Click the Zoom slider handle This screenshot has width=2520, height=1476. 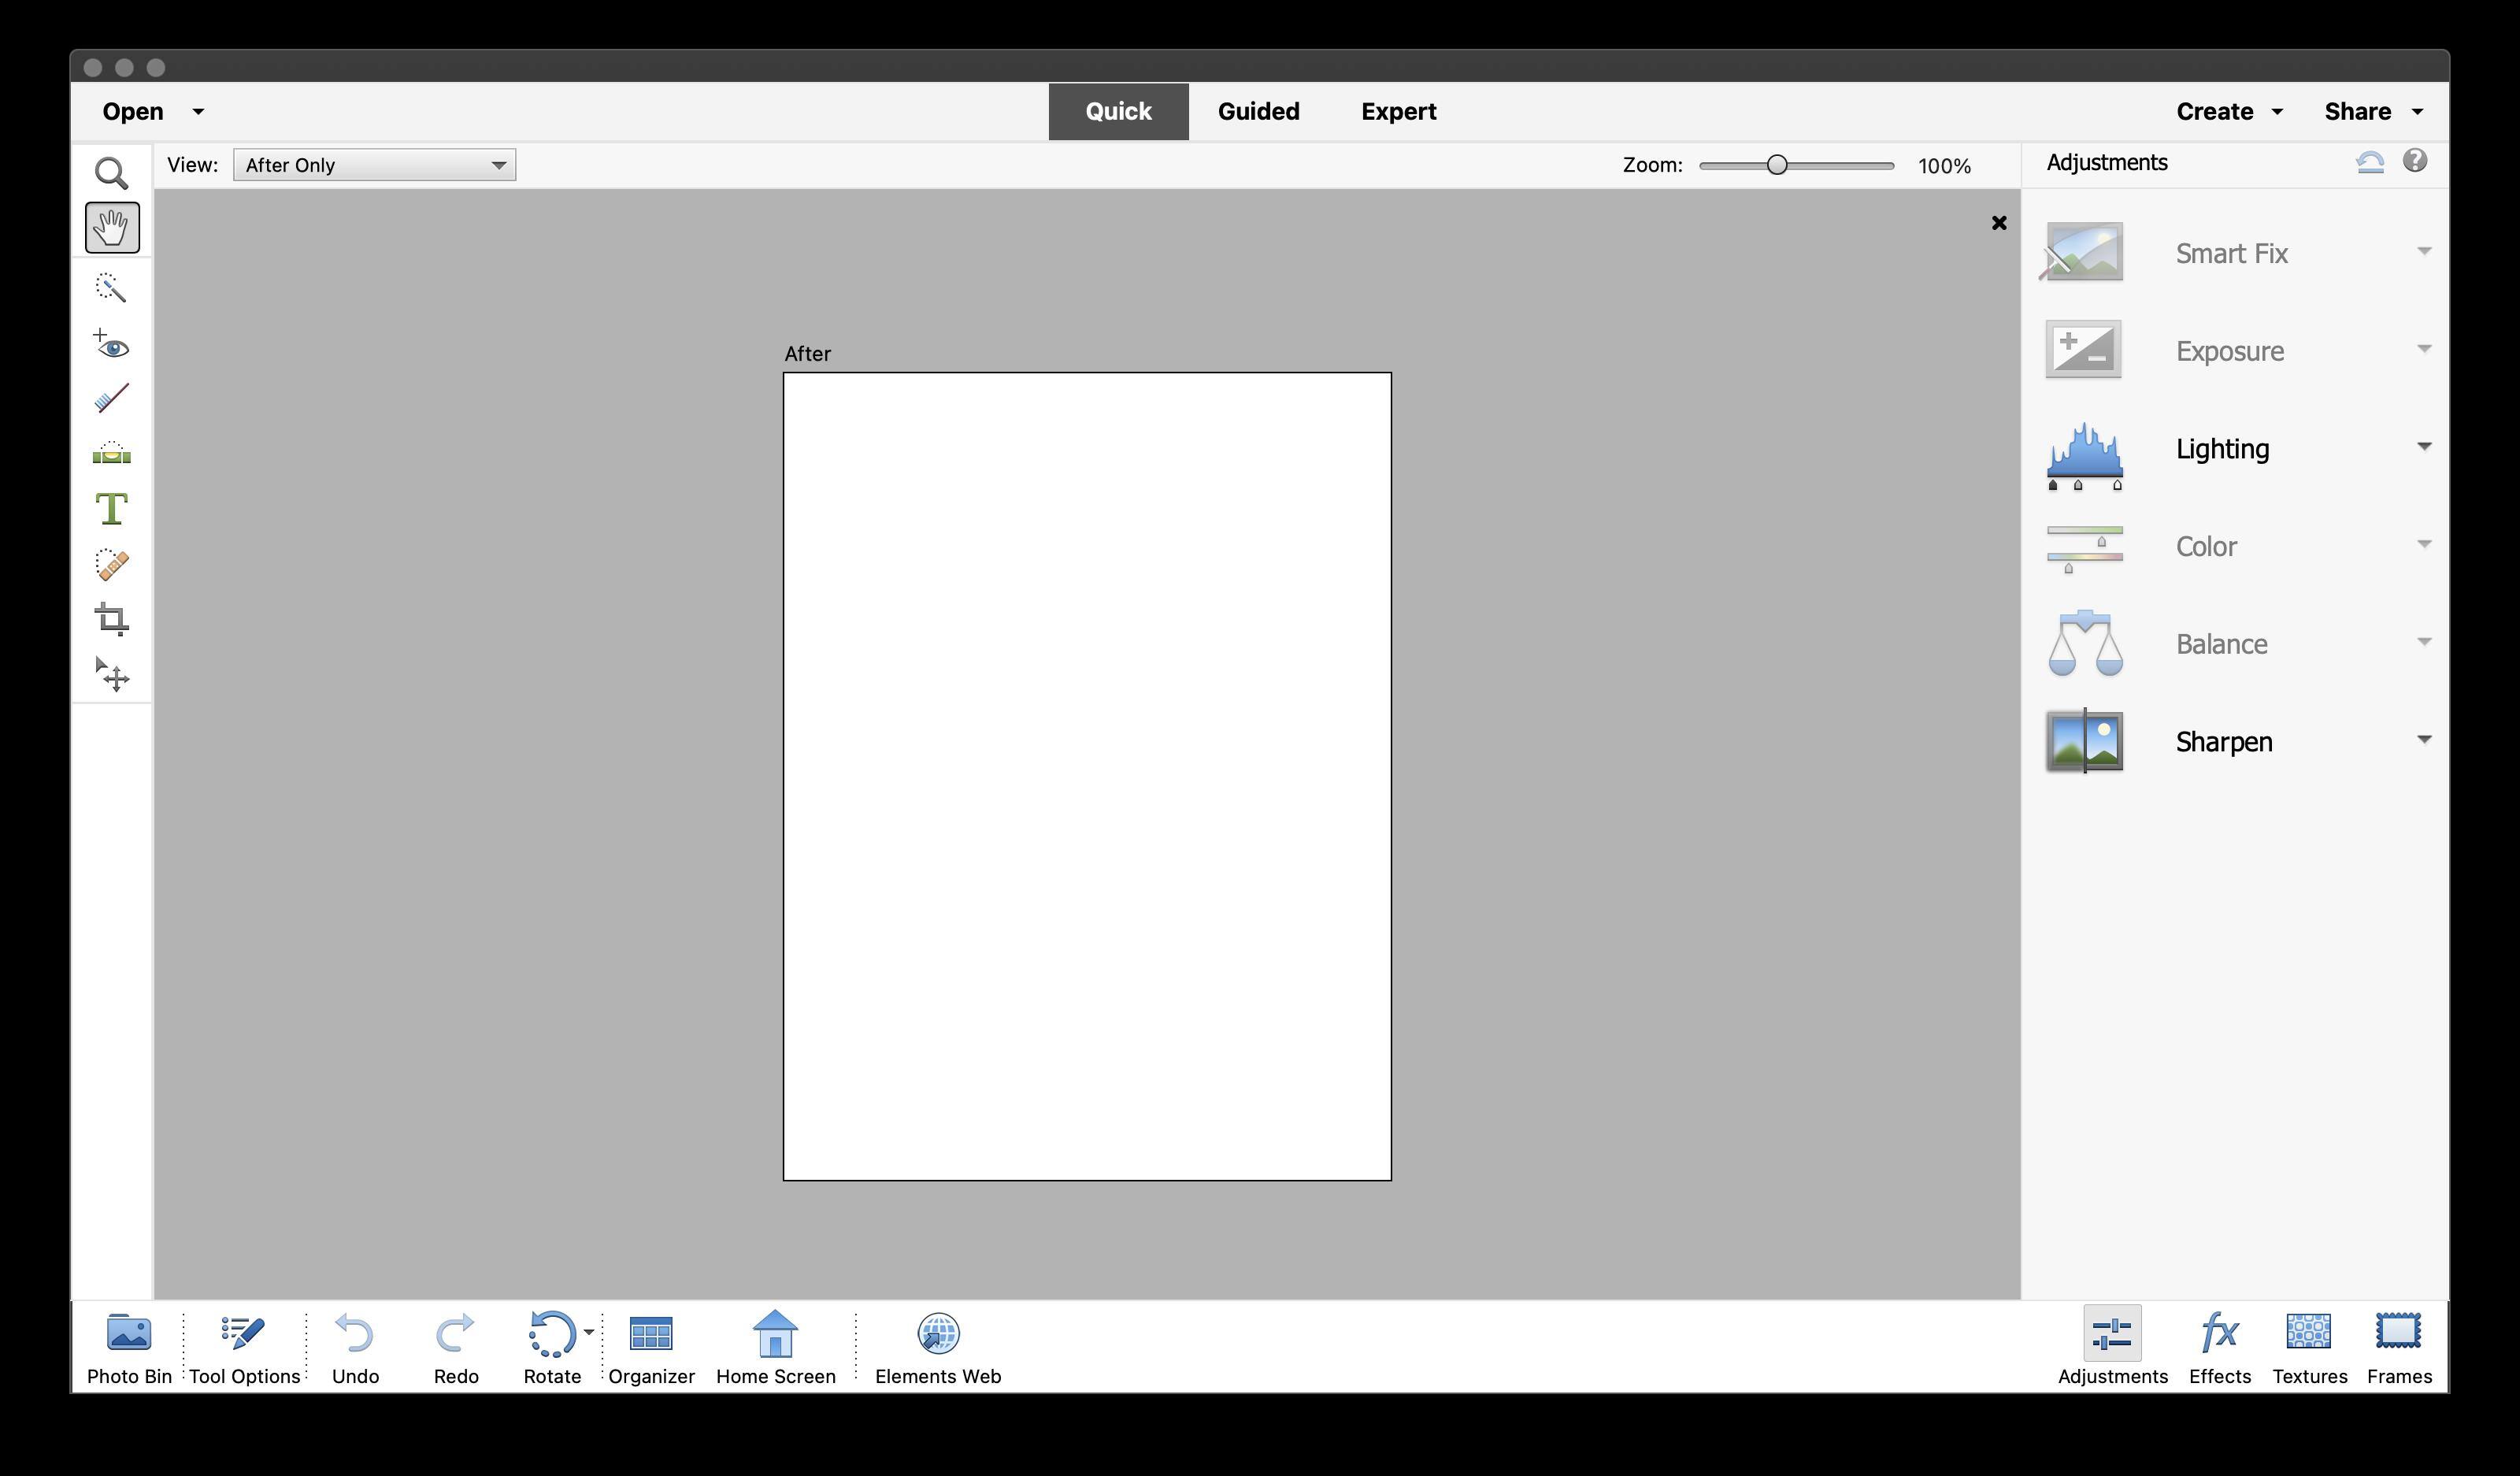tap(1776, 165)
